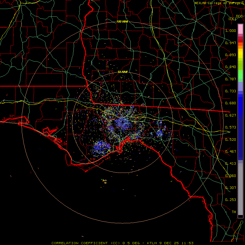The width and height of the screenshot is (245, 245).
Task: Select the 0.253 scale value label
Action: [x=231, y=200]
